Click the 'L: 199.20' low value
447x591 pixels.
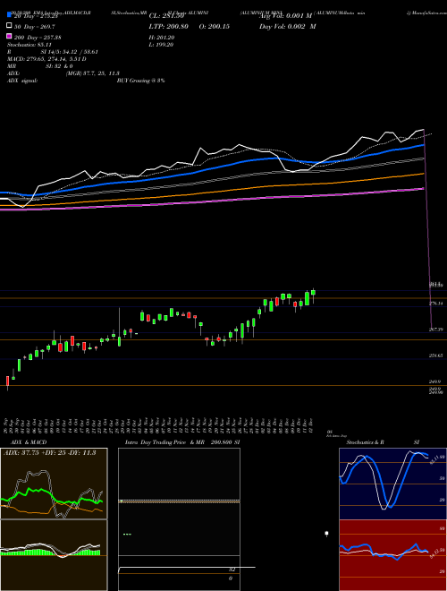click(162, 45)
